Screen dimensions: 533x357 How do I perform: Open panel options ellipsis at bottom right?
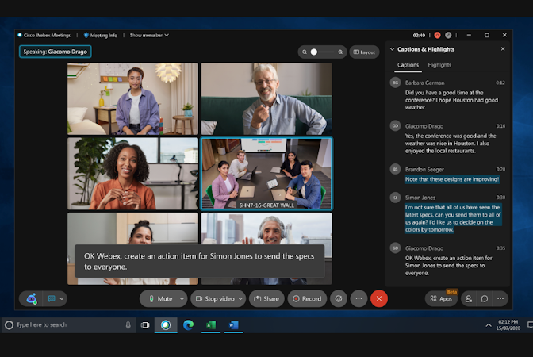pos(500,299)
